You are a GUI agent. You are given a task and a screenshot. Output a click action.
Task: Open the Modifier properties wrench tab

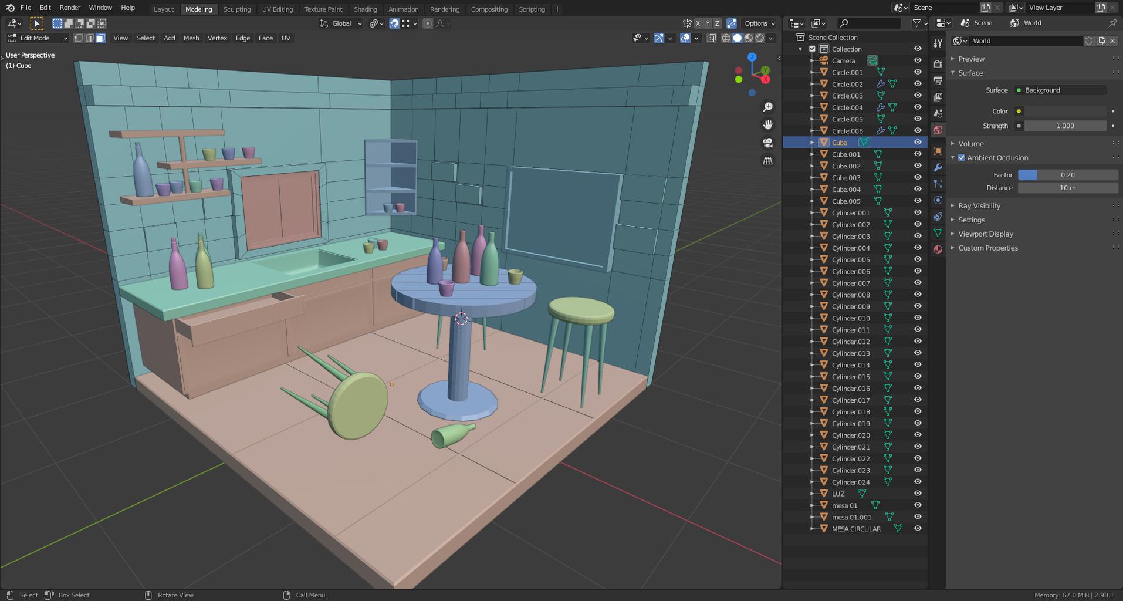tap(938, 168)
